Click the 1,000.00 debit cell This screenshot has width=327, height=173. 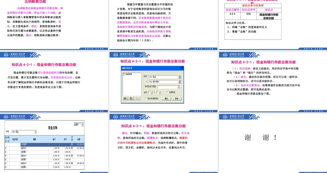54,164
